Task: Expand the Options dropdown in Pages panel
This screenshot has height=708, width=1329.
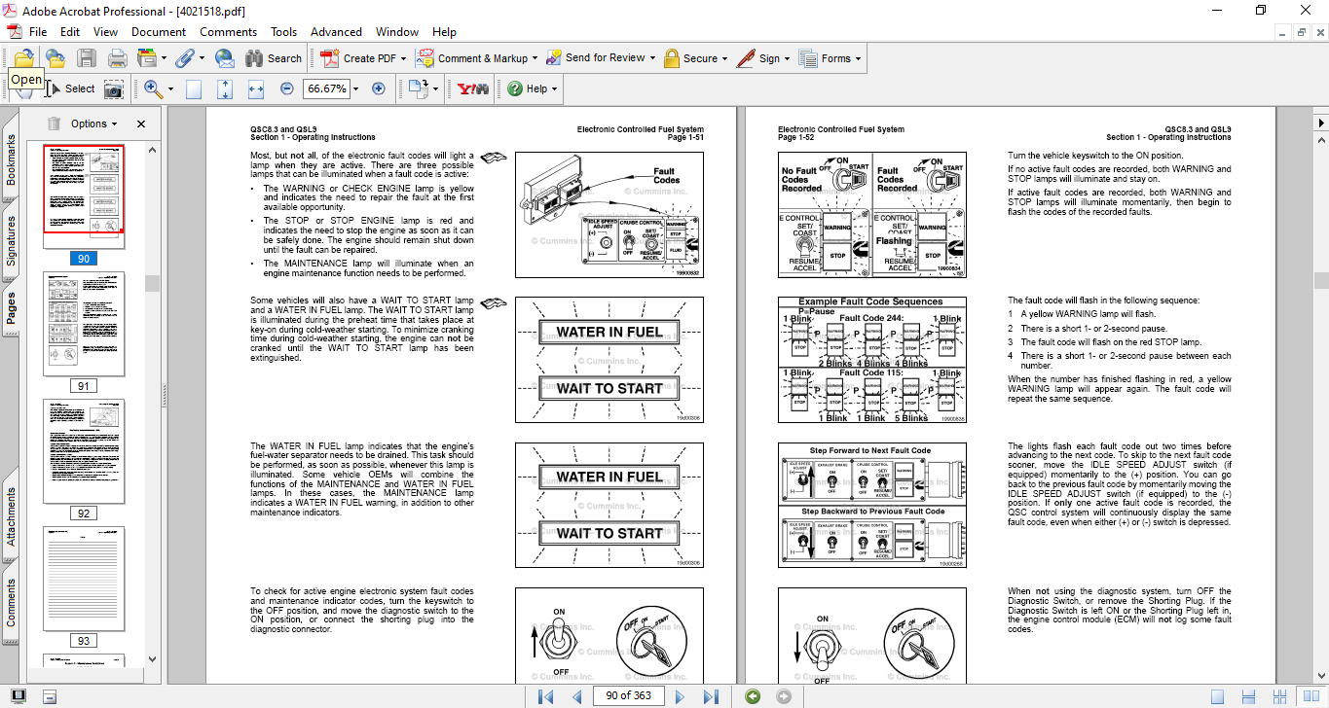Action: pos(93,124)
